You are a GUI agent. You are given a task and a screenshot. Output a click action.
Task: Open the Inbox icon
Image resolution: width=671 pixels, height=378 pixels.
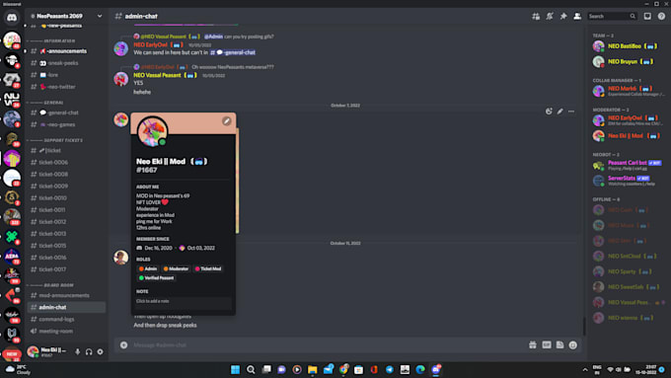click(x=647, y=16)
